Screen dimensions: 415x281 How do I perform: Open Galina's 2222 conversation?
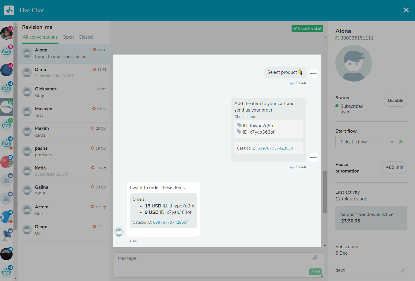(64, 191)
